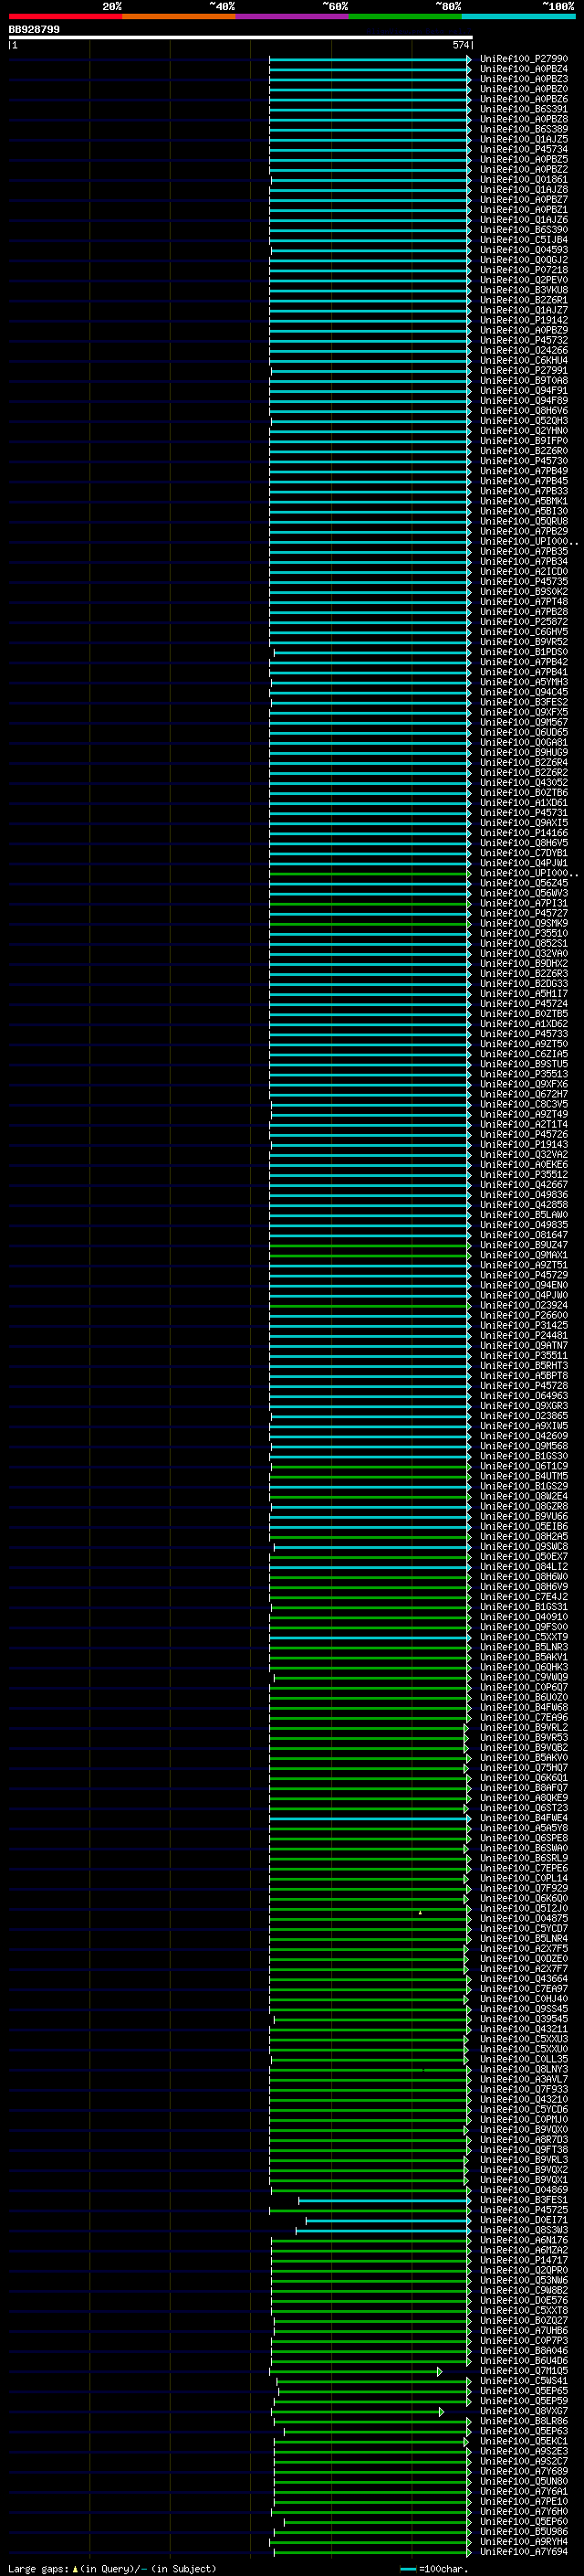584x2576 pixels.
Task: Click the UniRef100_B4UTM5 label
Action: pos(524,1475)
